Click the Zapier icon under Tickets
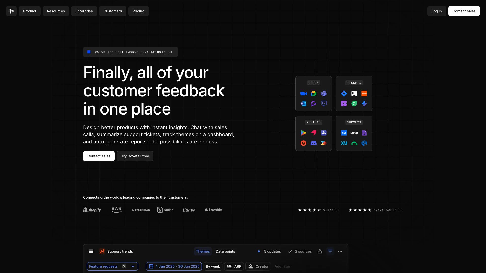Image resolution: width=486 pixels, height=273 pixels. click(364, 93)
